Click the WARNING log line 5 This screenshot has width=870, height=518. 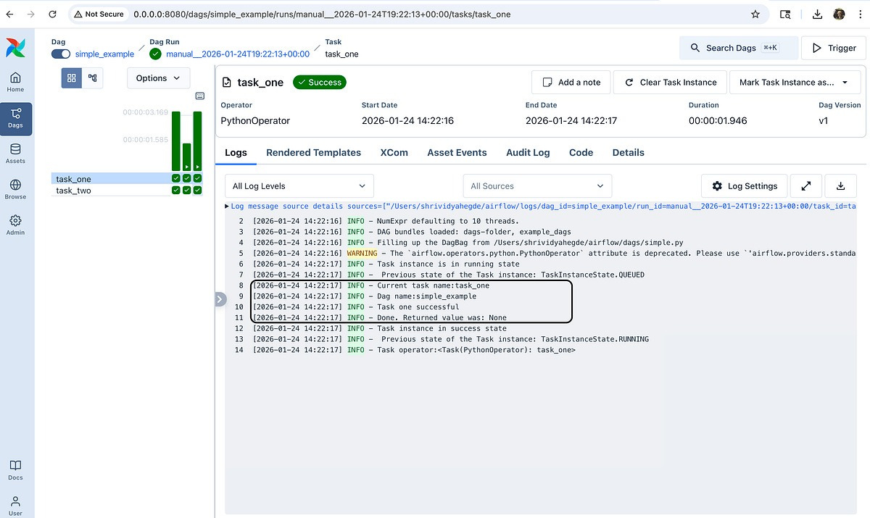point(544,254)
